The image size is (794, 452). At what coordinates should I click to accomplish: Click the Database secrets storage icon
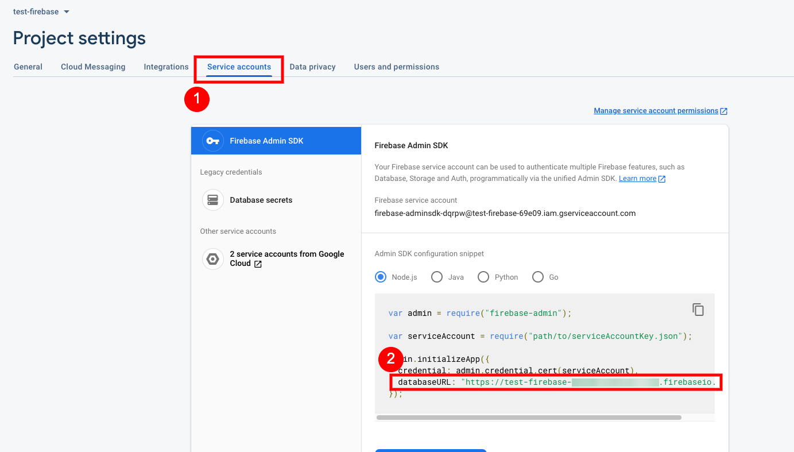(213, 200)
